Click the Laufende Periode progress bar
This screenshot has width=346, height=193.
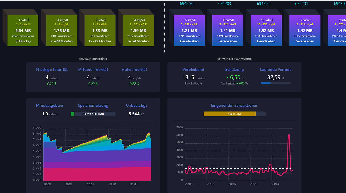click(x=276, y=83)
